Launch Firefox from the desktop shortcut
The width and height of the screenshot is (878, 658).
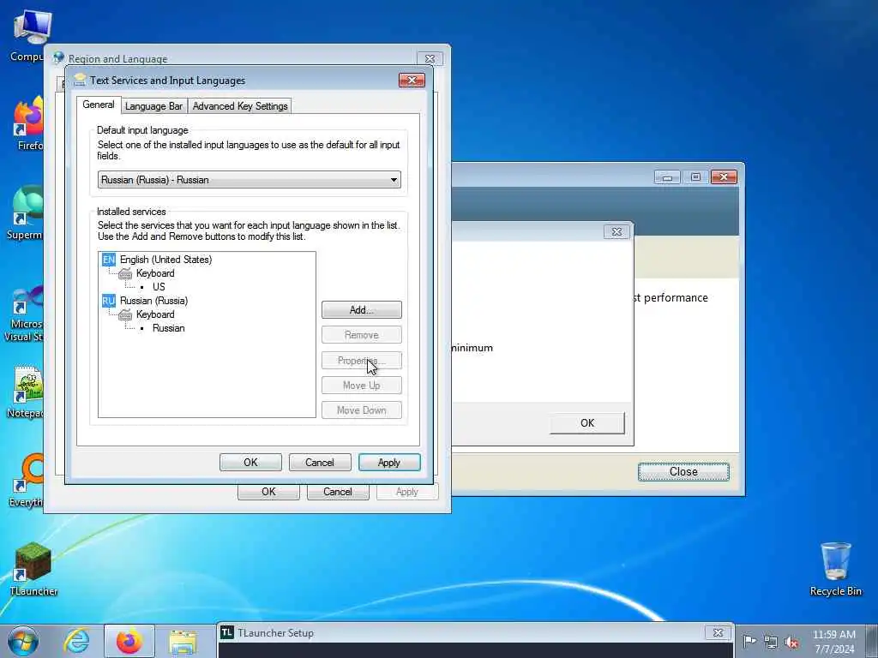pyautogui.click(x=28, y=123)
